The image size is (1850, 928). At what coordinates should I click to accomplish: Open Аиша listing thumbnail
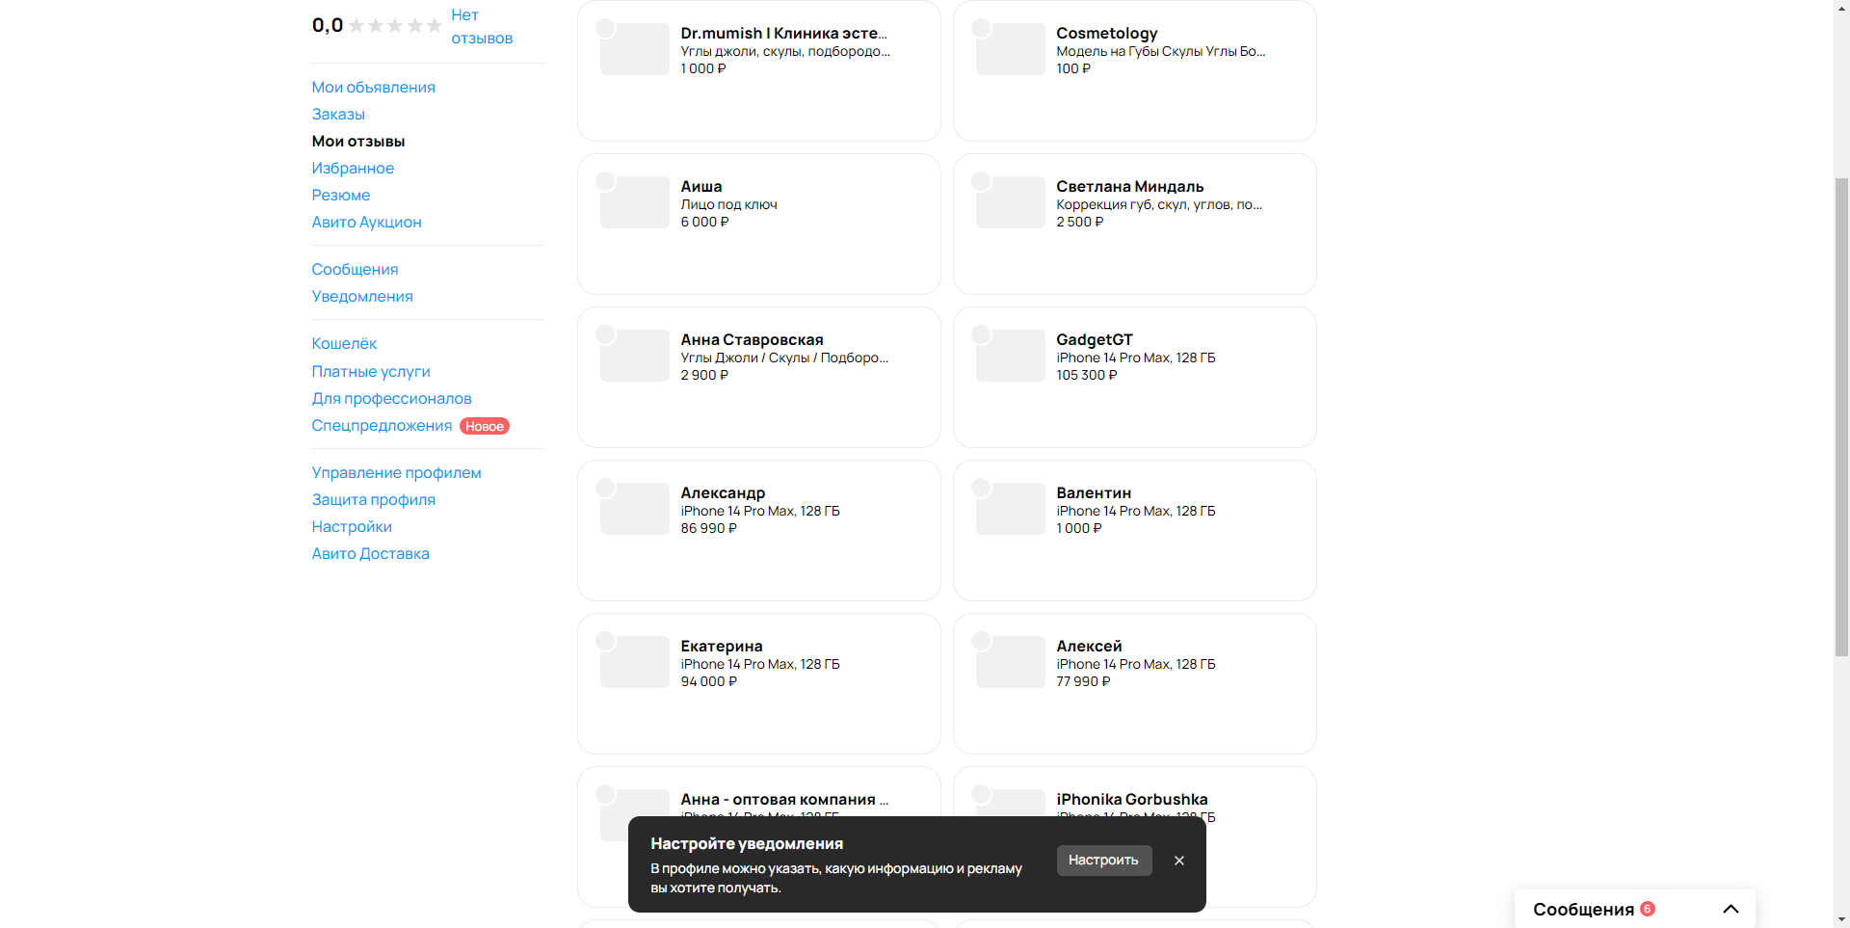tap(634, 202)
